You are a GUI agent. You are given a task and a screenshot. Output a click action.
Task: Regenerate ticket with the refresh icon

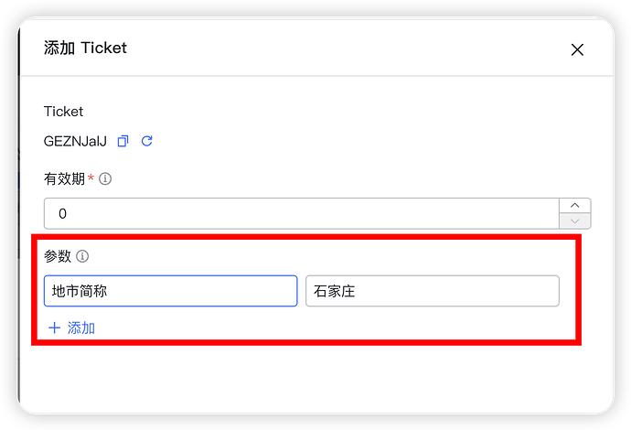click(x=147, y=141)
